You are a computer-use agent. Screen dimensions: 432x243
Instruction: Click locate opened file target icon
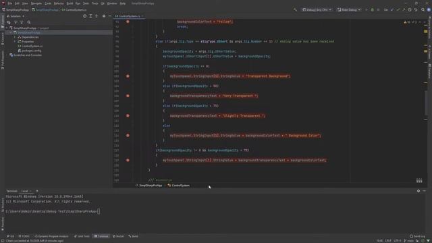84,16
